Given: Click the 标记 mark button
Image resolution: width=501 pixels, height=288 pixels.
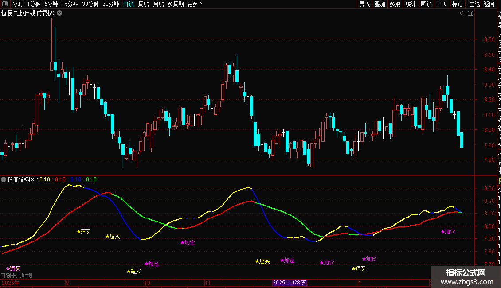Looking at the screenshot, I should [457, 4].
